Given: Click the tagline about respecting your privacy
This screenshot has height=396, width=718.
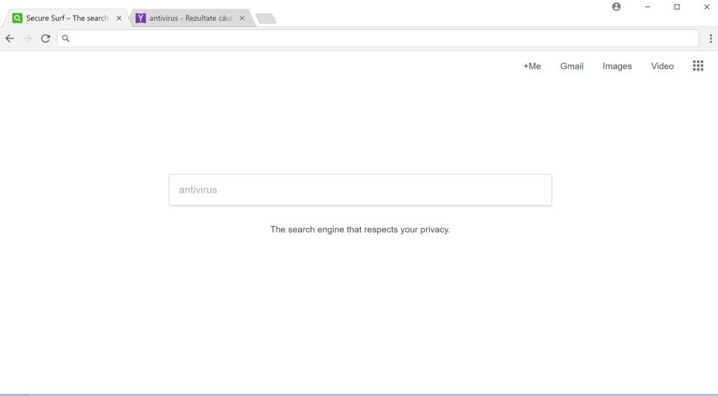Looking at the screenshot, I should click(360, 230).
